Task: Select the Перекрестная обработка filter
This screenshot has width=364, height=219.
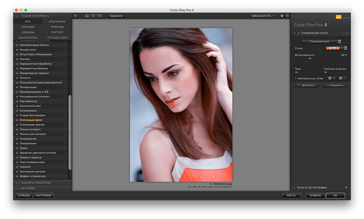Action: [x=35, y=64]
